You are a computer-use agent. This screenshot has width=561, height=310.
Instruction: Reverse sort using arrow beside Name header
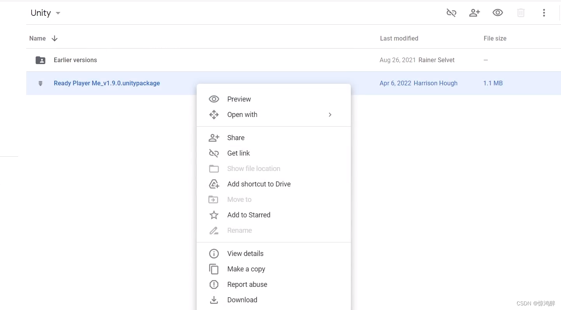click(55, 38)
